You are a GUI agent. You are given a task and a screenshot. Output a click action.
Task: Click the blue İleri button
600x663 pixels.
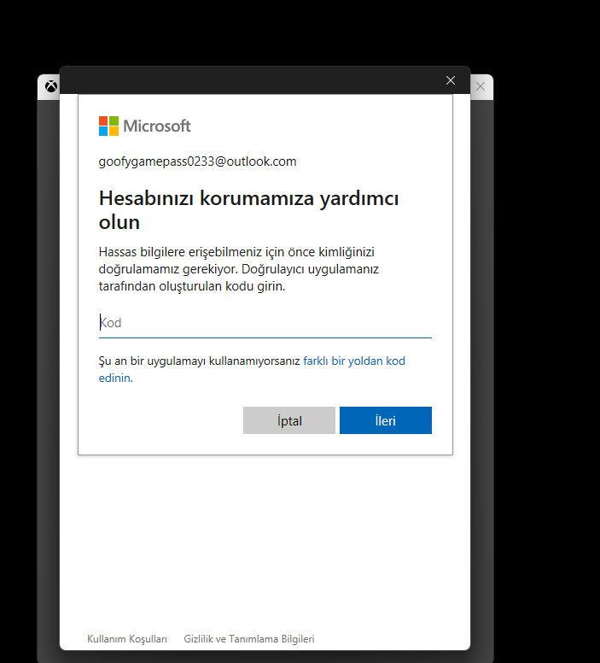click(x=386, y=420)
